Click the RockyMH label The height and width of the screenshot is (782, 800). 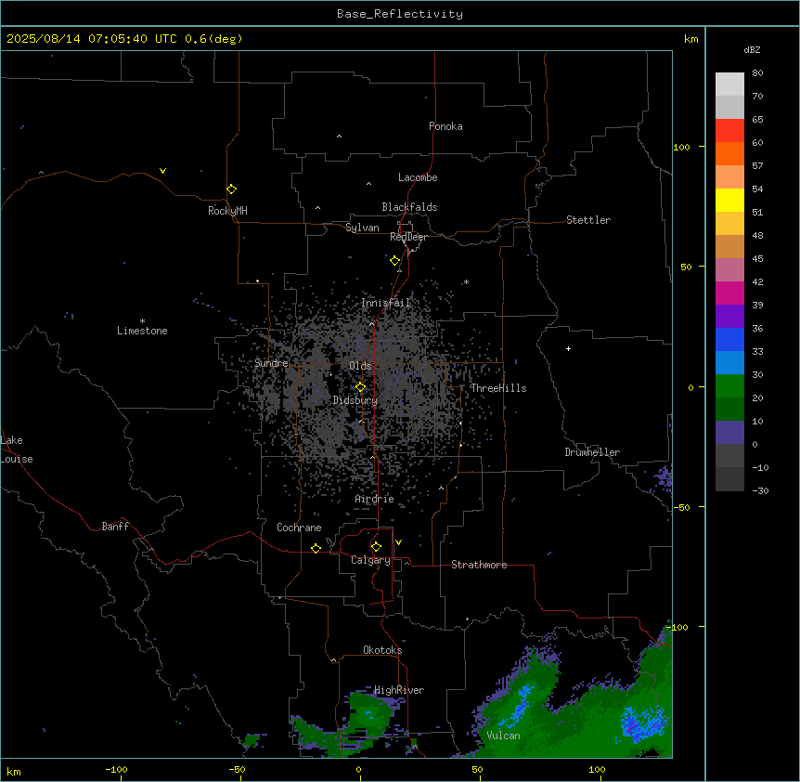point(227,211)
